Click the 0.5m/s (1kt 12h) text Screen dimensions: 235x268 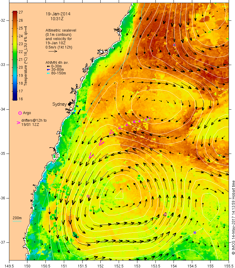[59, 47]
